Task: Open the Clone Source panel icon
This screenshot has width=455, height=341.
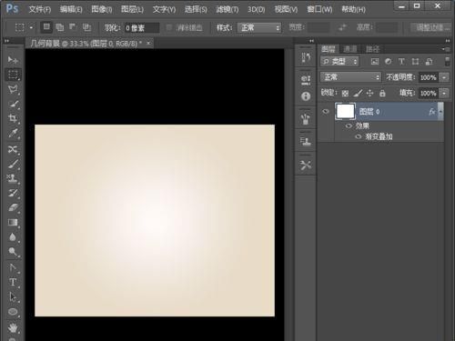Action: (306, 142)
